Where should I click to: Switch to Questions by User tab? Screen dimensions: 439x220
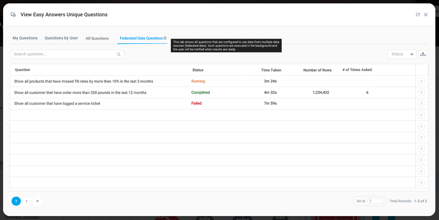pyautogui.click(x=61, y=38)
